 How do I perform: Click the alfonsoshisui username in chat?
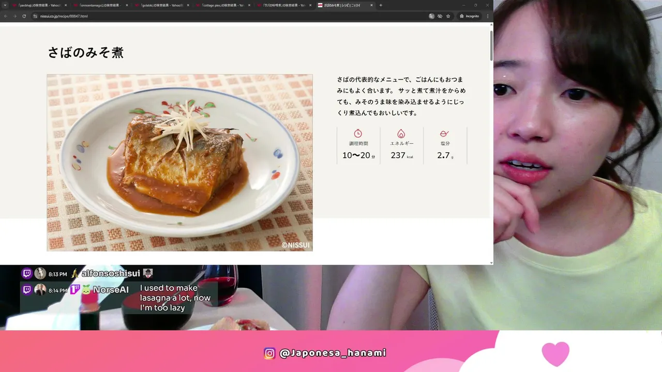(x=111, y=273)
